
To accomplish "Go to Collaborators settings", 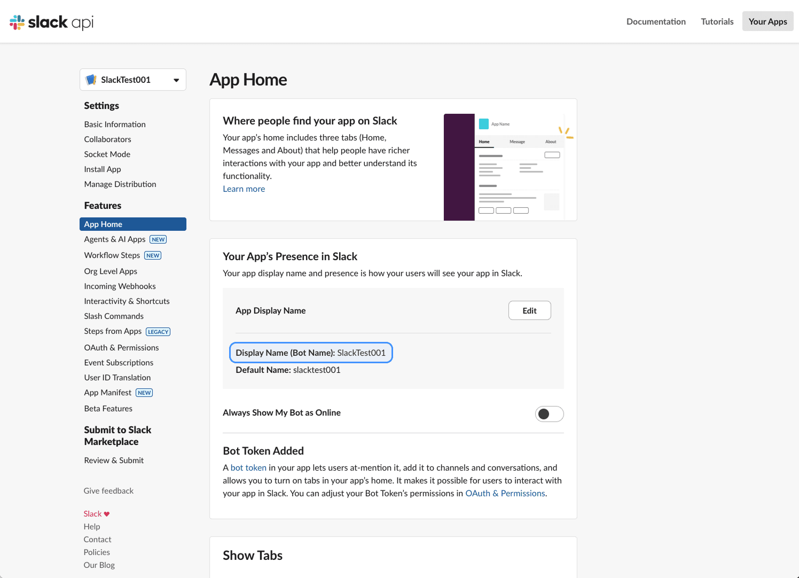I will 107,139.
